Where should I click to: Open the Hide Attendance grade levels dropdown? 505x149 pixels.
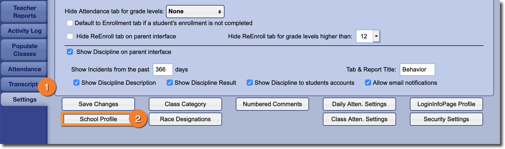[195, 12]
